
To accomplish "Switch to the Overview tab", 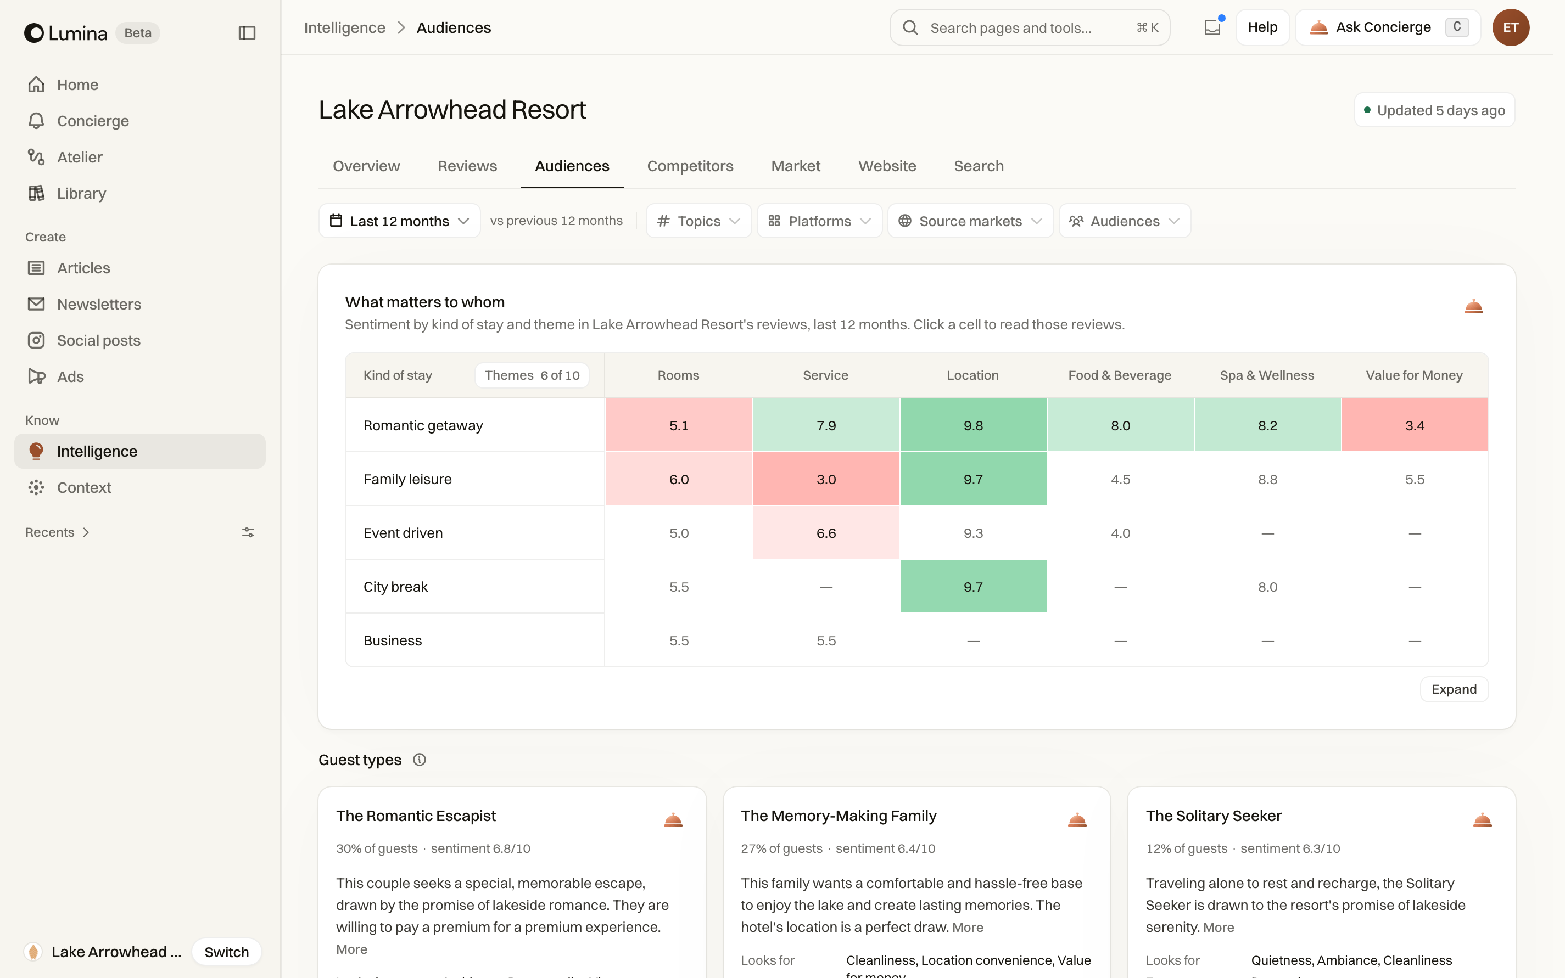I will pyautogui.click(x=366, y=166).
